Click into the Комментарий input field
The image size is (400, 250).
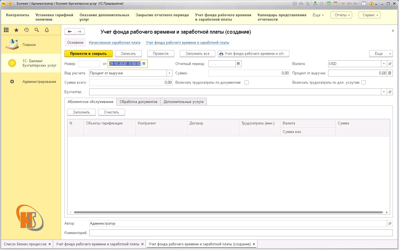(241, 233)
